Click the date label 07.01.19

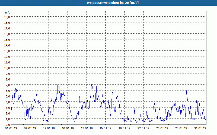coord(49,128)
